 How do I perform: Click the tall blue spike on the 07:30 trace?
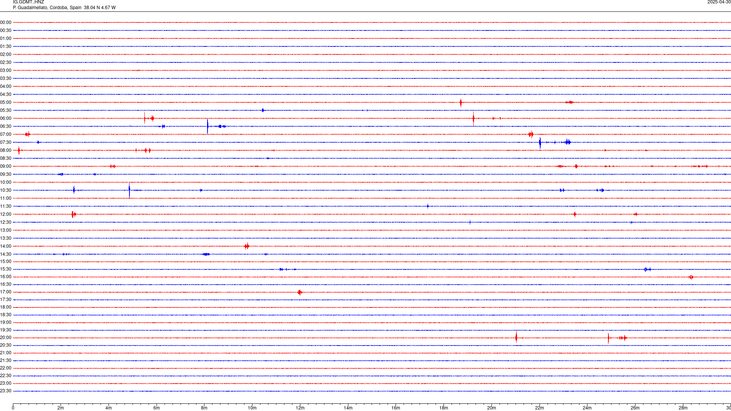540,143
